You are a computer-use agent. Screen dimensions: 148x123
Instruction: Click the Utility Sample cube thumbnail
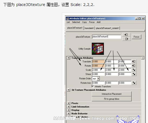[98, 49]
